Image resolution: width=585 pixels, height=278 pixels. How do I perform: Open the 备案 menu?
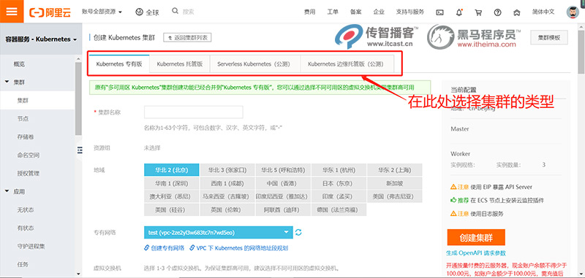tap(355, 12)
